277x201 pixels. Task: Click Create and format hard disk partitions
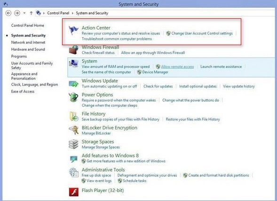click(219, 175)
